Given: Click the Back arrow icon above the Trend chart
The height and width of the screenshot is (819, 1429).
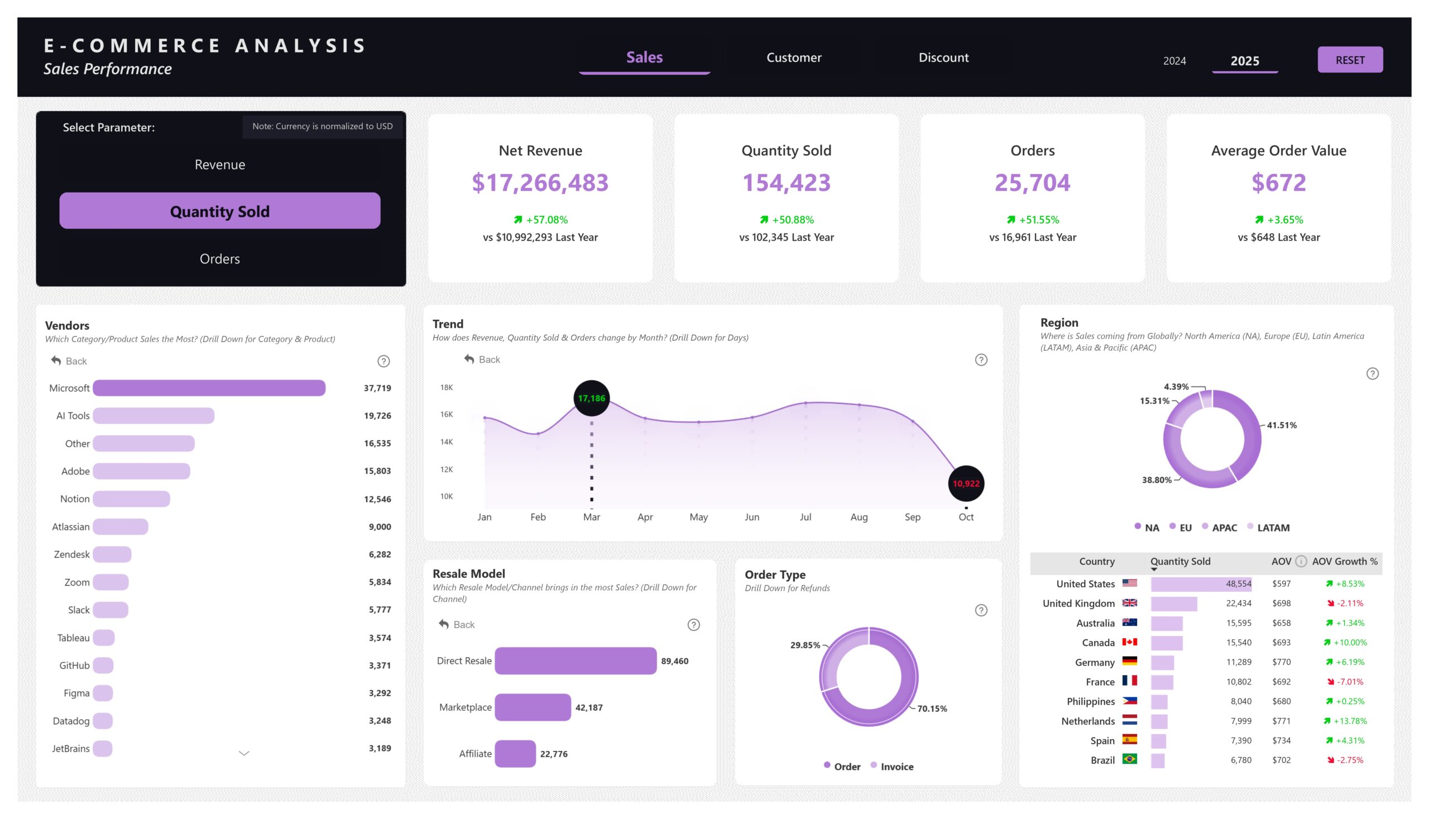Looking at the screenshot, I should pos(470,359).
